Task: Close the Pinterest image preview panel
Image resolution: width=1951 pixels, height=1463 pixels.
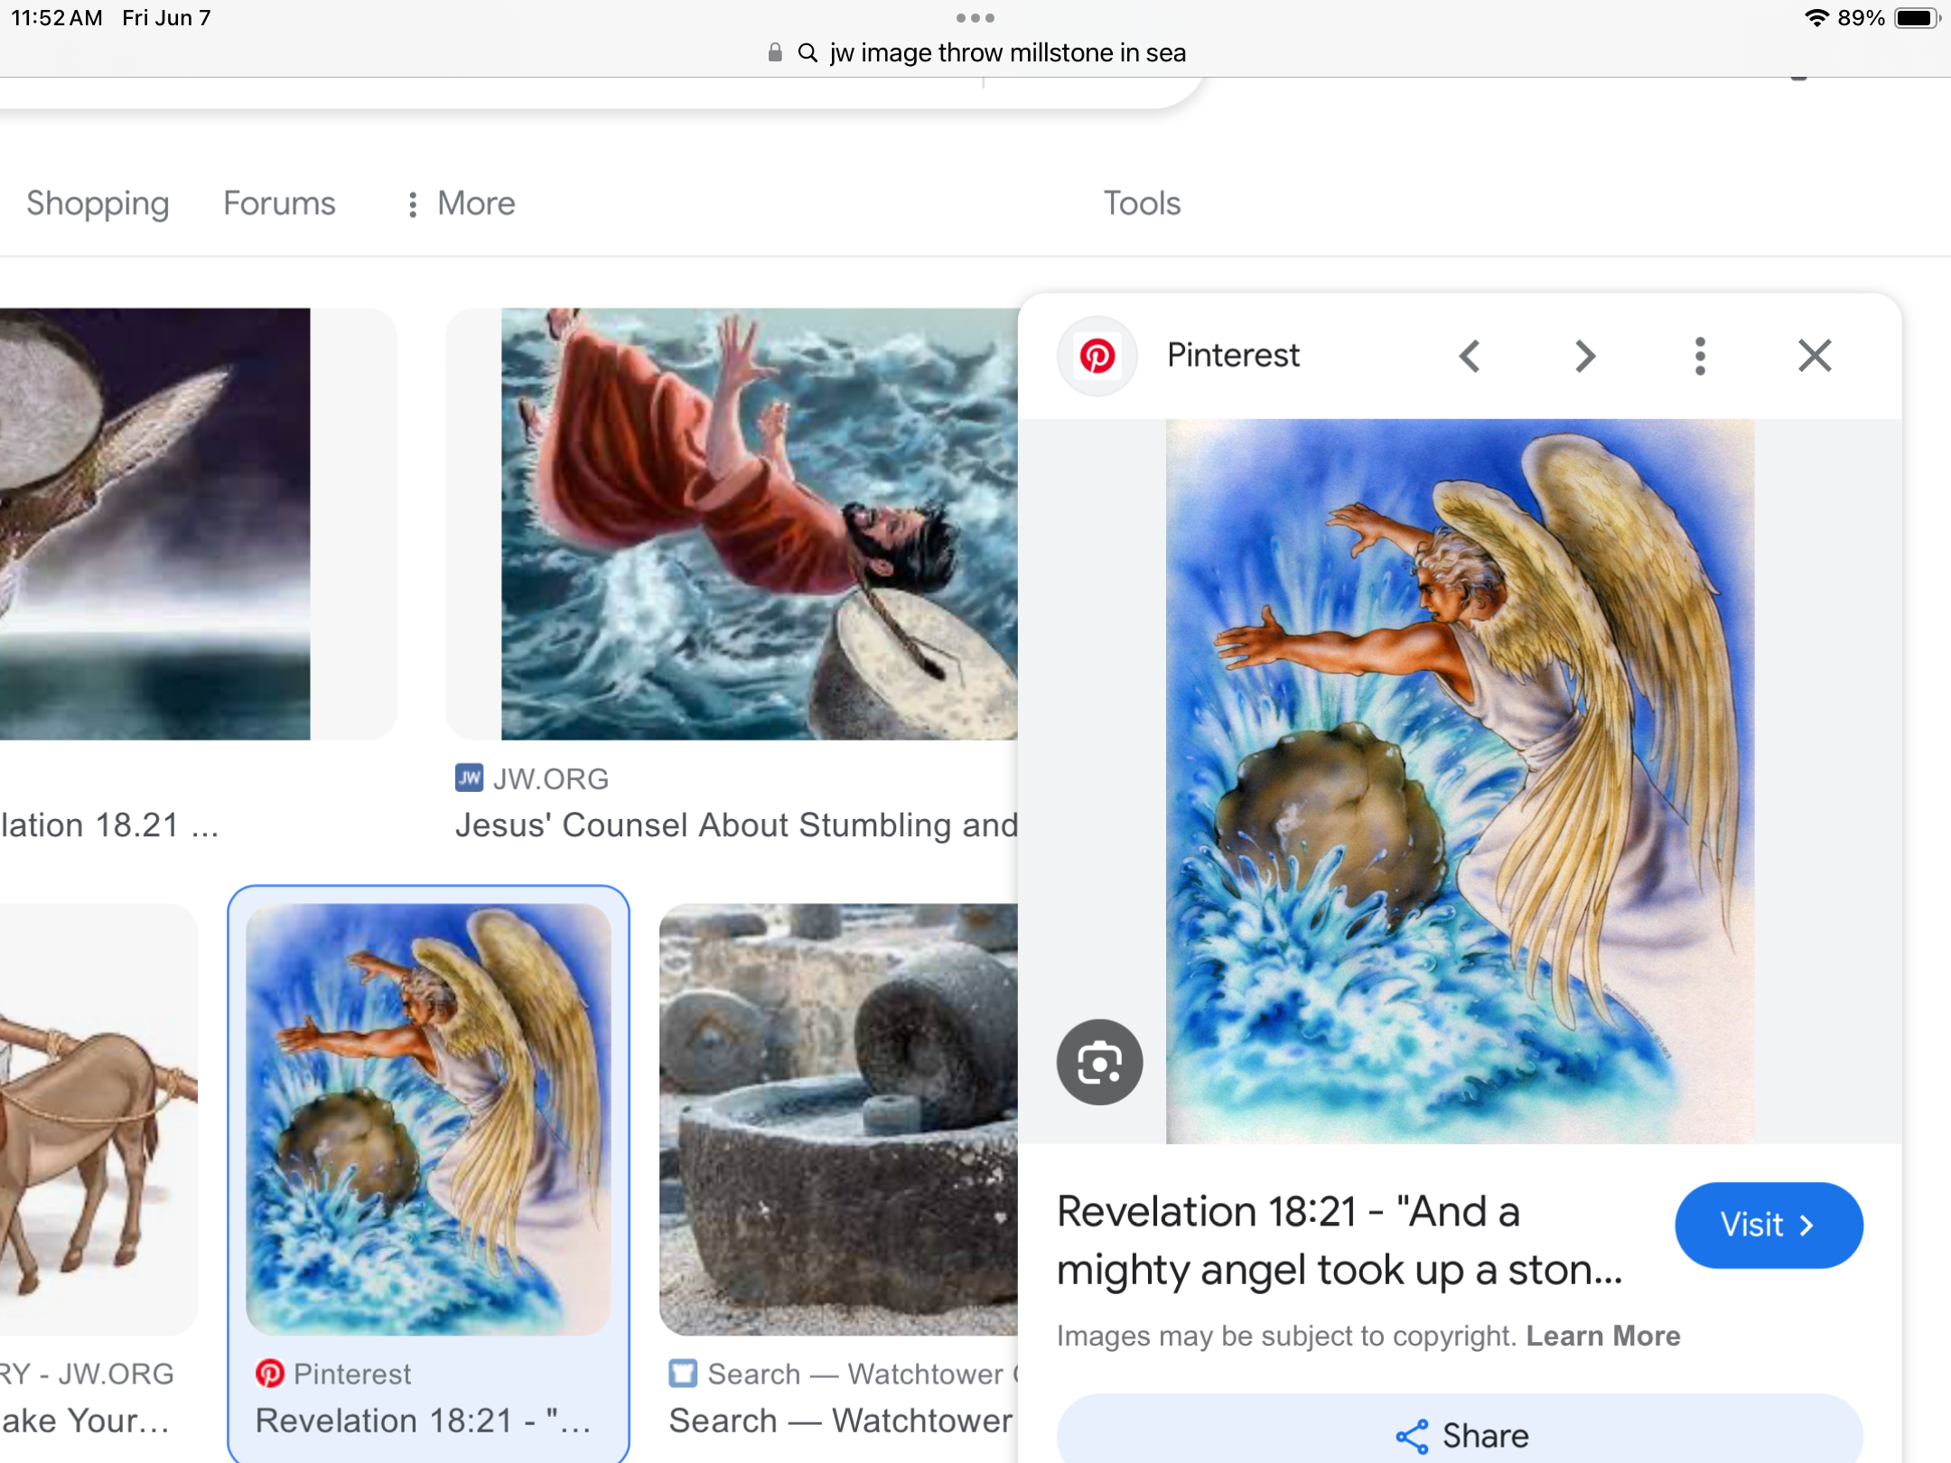Action: coord(1815,356)
